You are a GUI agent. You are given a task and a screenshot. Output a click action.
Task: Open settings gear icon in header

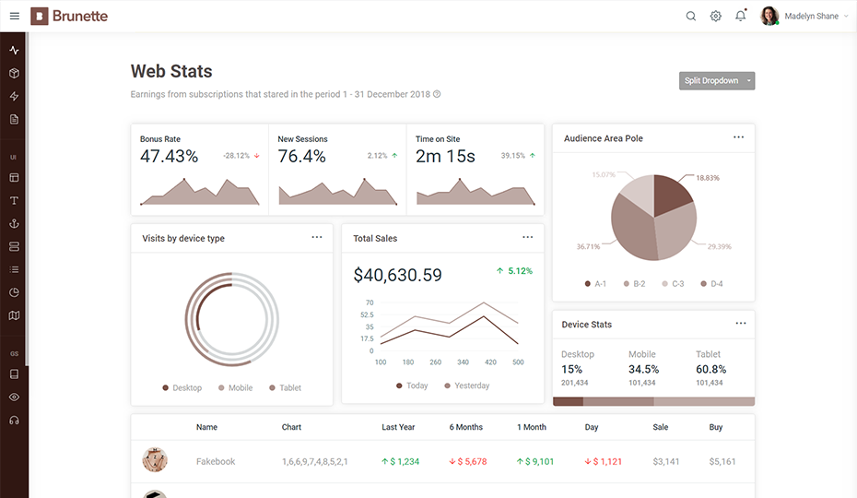[x=715, y=16]
